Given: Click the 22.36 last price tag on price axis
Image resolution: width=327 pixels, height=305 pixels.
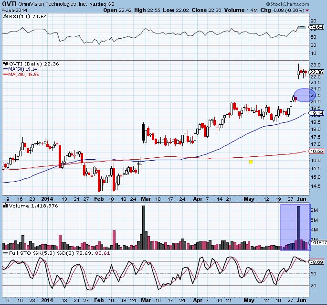Looking at the screenshot, I should coord(316,72).
